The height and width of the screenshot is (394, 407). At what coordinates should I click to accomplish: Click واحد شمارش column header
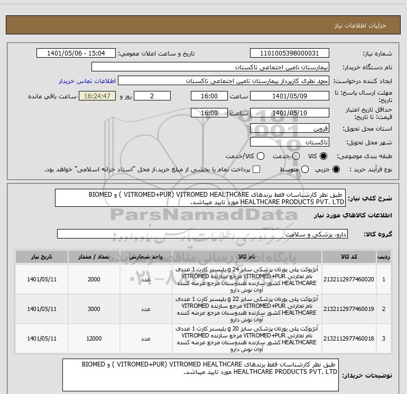pyautogui.click(x=146, y=257)
